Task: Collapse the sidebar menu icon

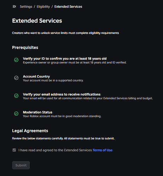Action: pos(14,7)
